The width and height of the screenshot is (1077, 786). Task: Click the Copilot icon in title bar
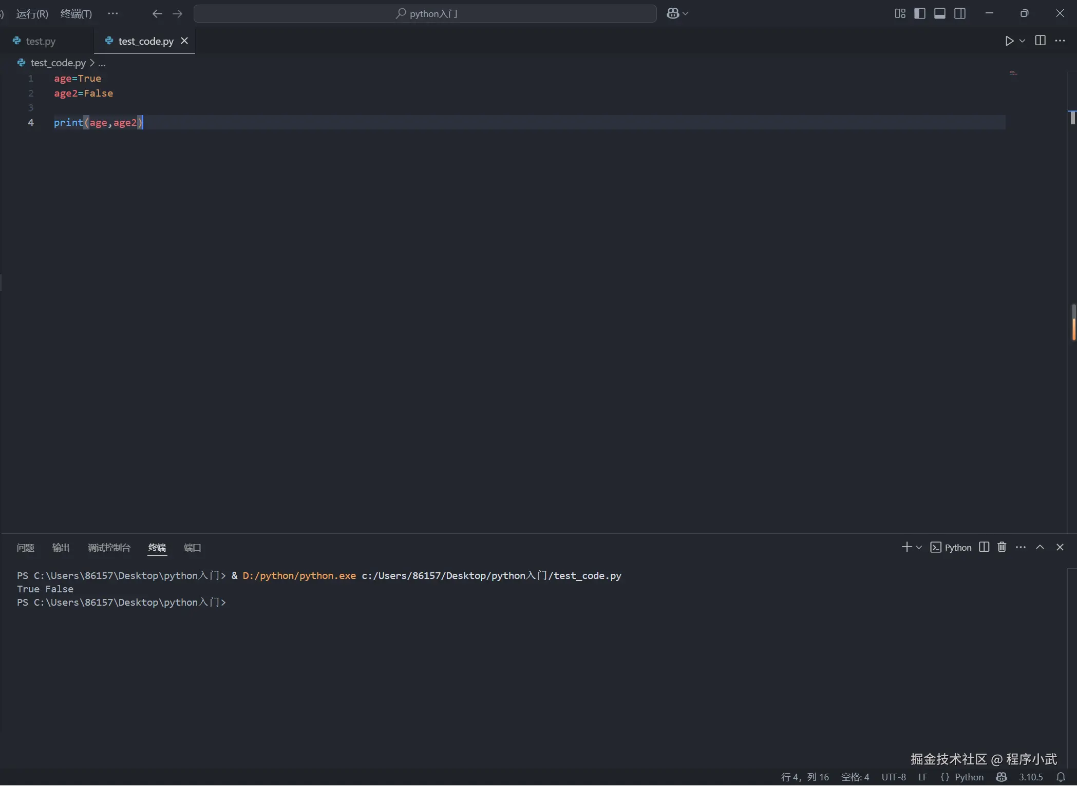pyautogui.click(x=673, y=14)
